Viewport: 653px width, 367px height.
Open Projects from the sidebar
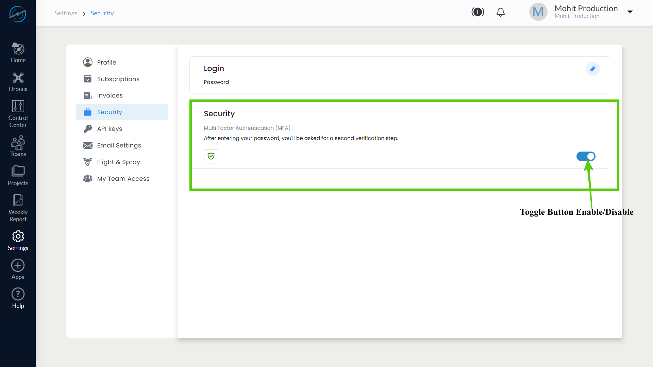(x=18, y=176)
